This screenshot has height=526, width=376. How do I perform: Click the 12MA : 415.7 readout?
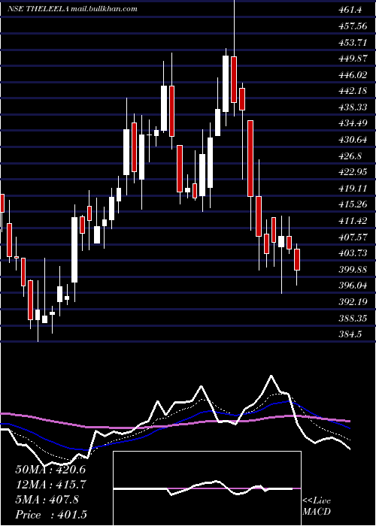pos(50,485)
